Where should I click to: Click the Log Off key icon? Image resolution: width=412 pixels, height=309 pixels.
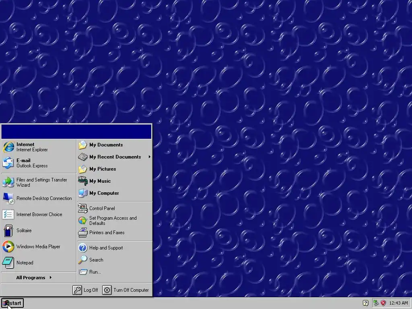point(77,290)
